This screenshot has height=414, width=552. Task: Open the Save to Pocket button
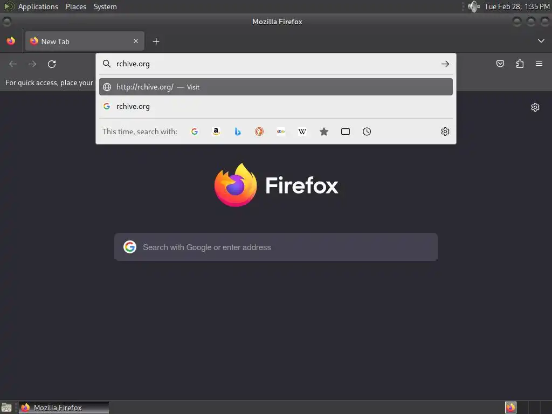click(500, 64)
